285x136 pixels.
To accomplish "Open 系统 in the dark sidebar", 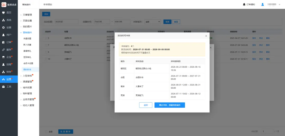I will (x=9, y=20).
